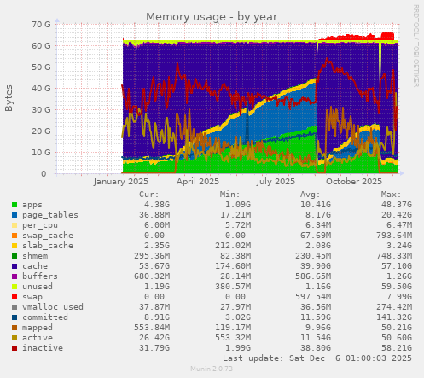This screenshot has width=424, height=378.
Task: Click the 'January 2025' axis label
Action: click(121, 182)
